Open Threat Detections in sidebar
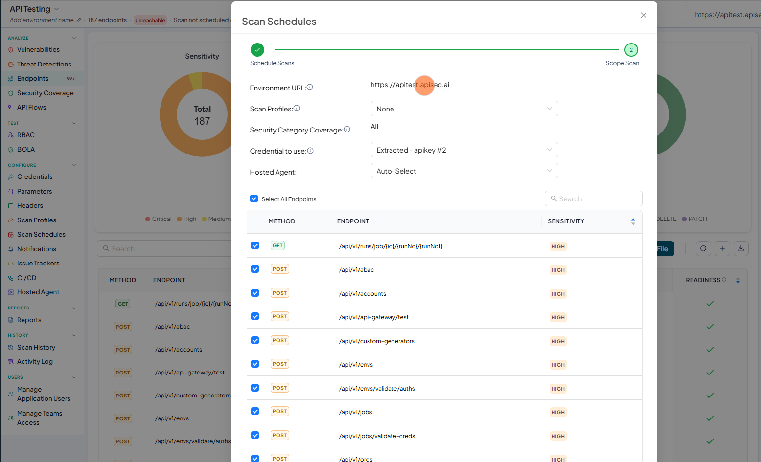The image size is (761, 462). (x=44, y=64)
